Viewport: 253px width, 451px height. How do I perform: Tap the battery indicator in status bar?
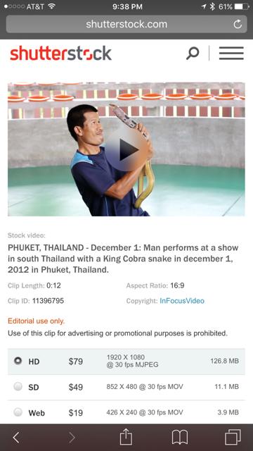click(242, 6)
